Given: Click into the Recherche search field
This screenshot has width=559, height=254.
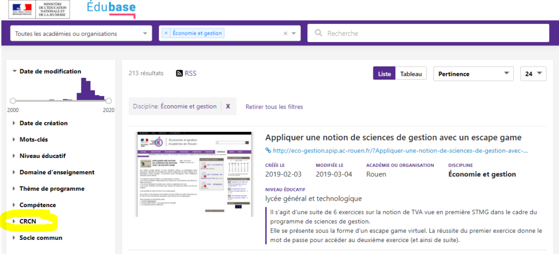Looking at the screenshot, I should tap(428, 33).
